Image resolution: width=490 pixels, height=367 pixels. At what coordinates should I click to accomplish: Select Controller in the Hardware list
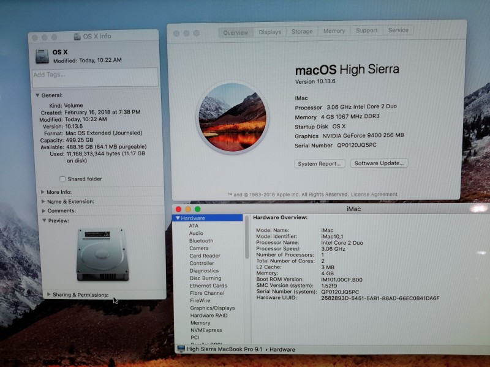tap(202, 263)
